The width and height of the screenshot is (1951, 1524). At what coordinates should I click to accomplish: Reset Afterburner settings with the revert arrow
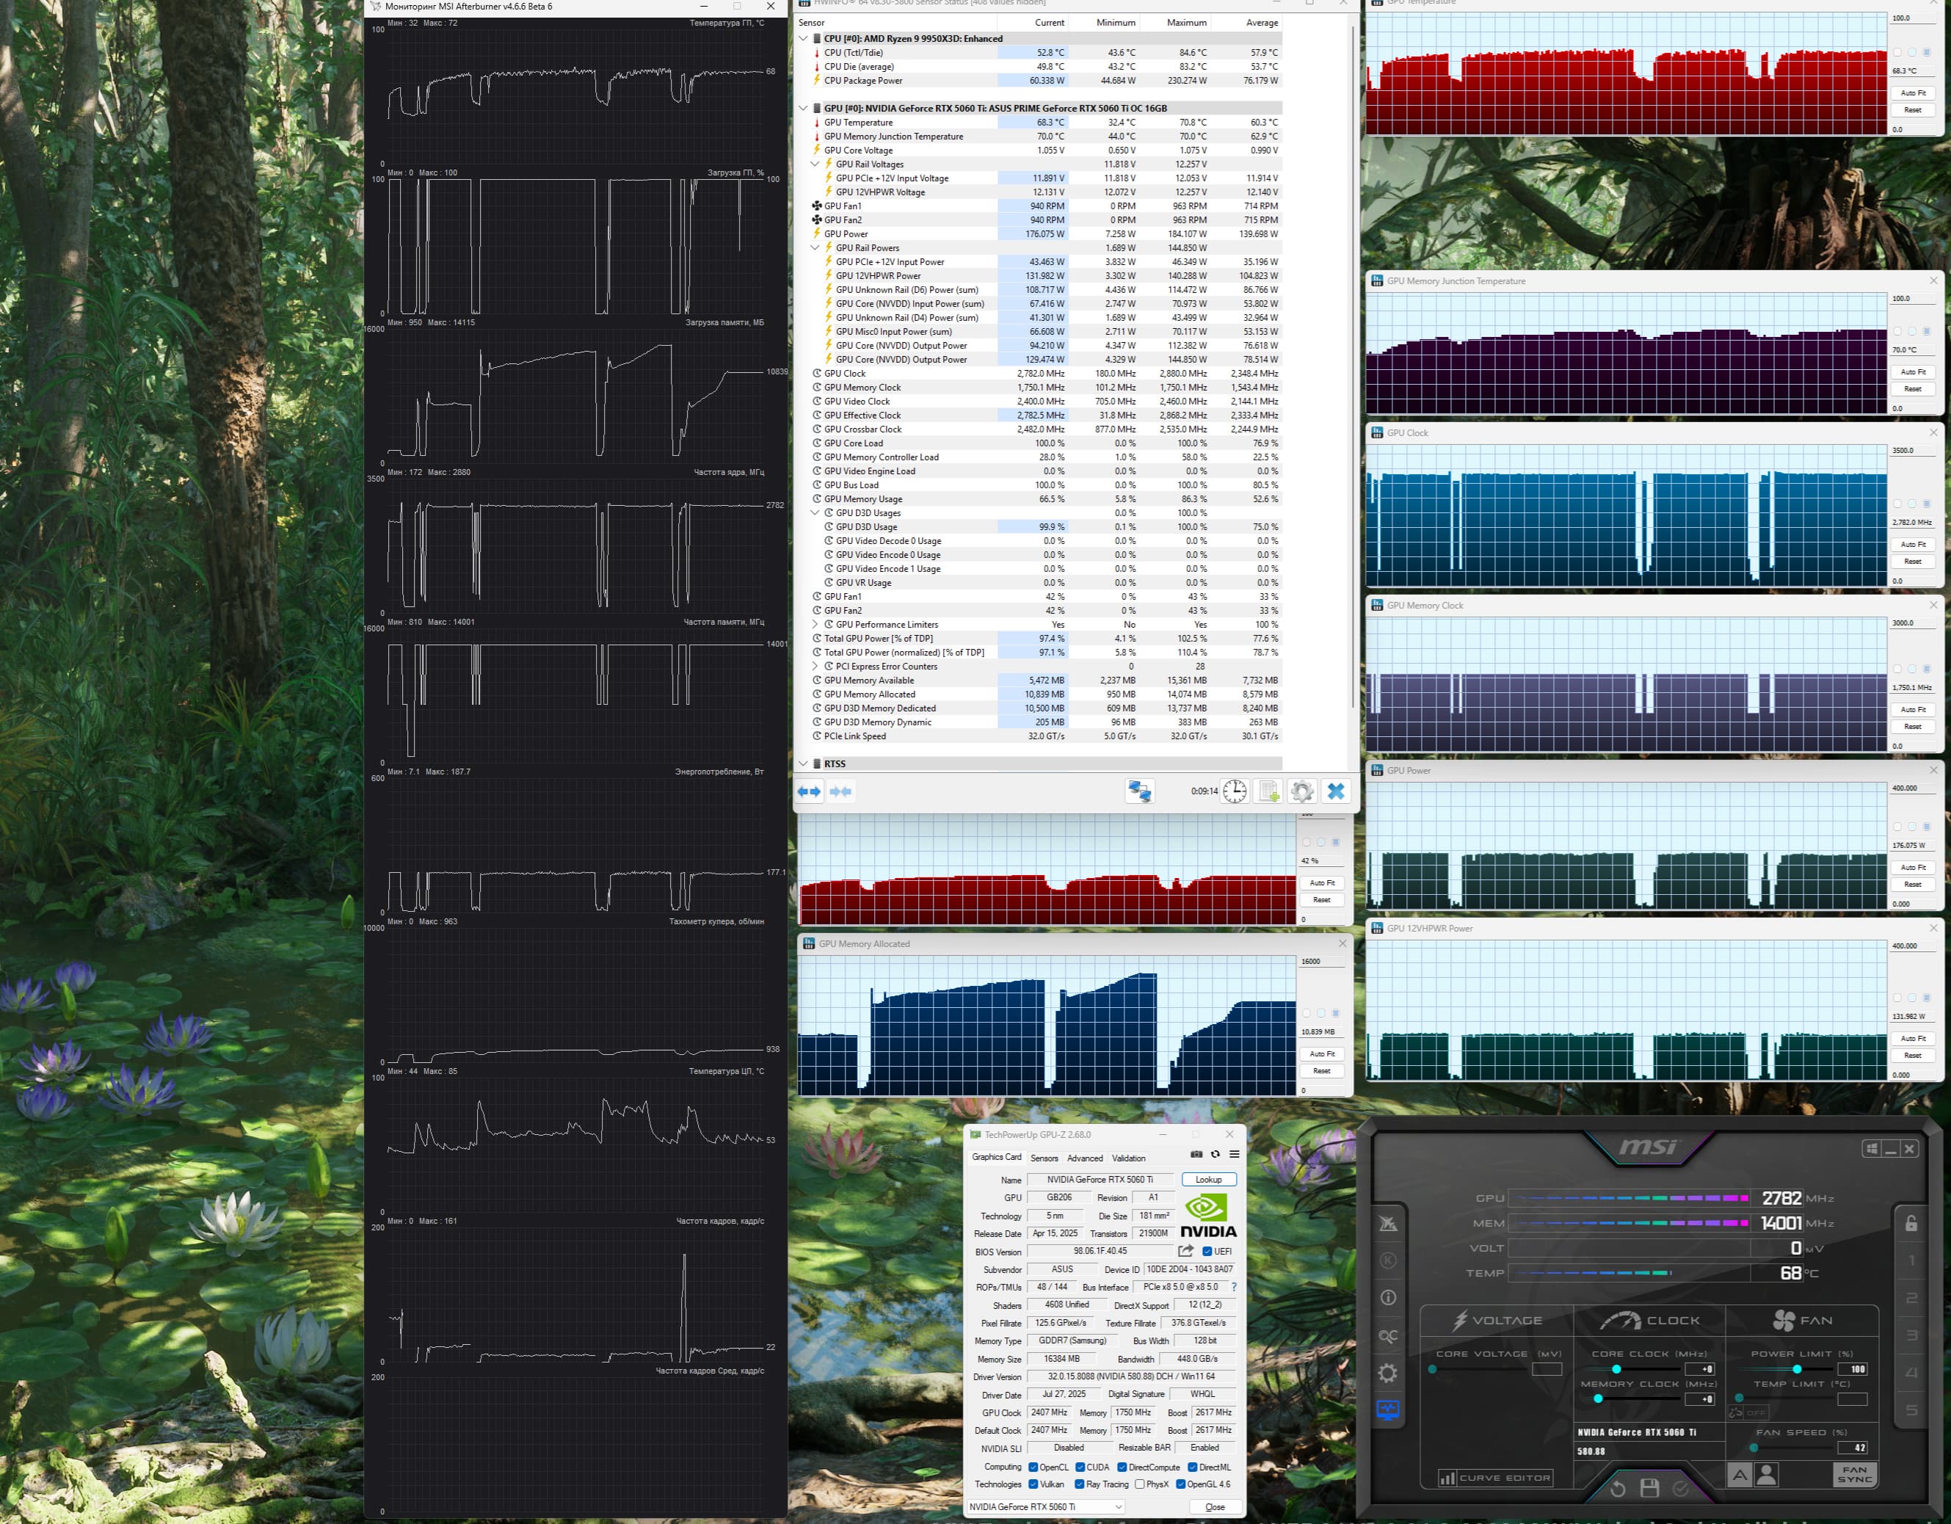point(1618,1488)
